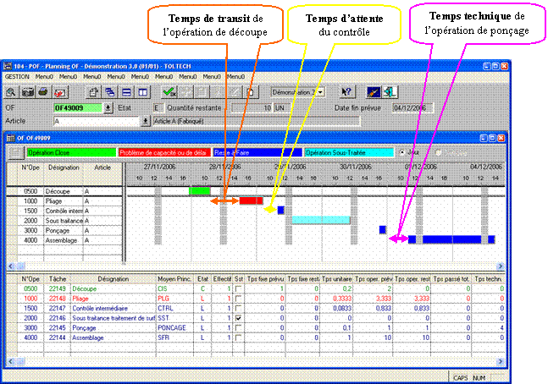Toggle Sst checkbox on Ponçage row
Image resolution: width=548 pixels, height=384 pixels.
click(238, 328)
